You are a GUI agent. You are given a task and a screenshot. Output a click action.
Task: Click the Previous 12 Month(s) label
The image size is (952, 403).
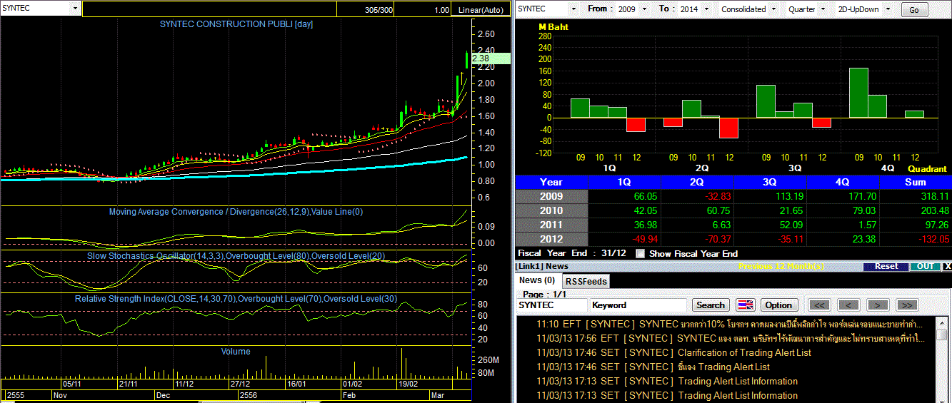coord(781,266)
